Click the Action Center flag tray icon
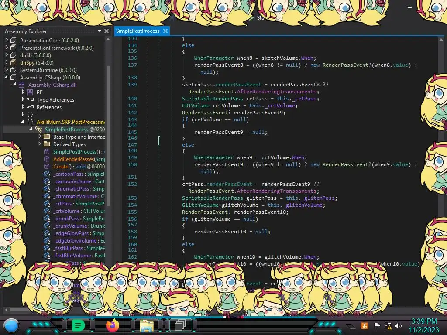The width and height of the screenshot is (447, 335). pos(377,325)
